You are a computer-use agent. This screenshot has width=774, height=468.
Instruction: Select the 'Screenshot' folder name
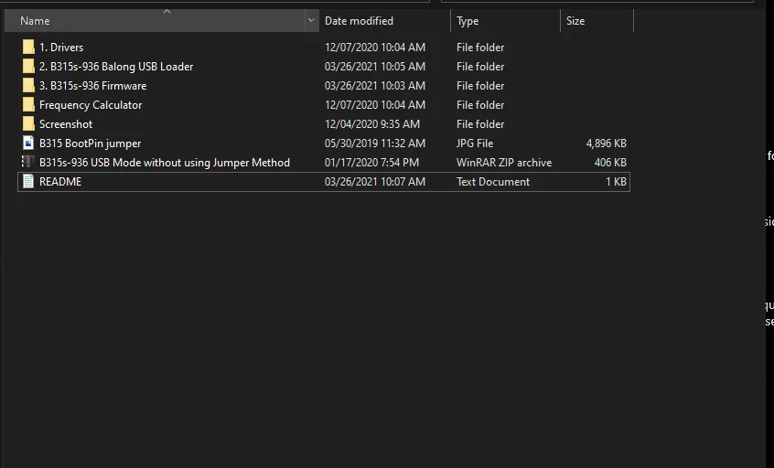[66, 124]
